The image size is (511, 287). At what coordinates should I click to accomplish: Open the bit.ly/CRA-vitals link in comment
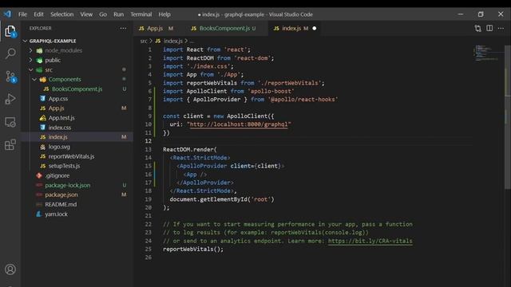(x=370, y=241)
